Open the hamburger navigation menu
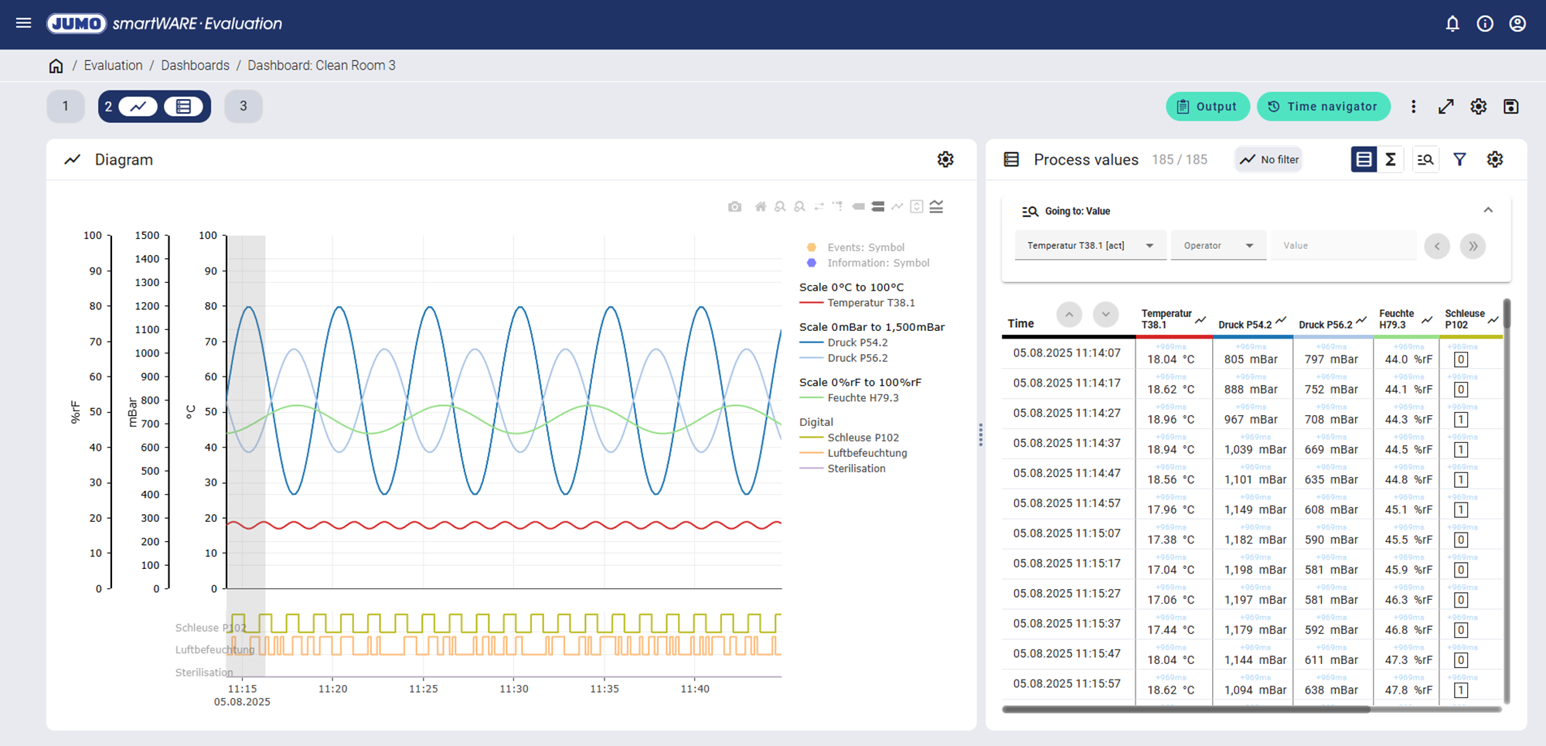 [x=23, y=23]
